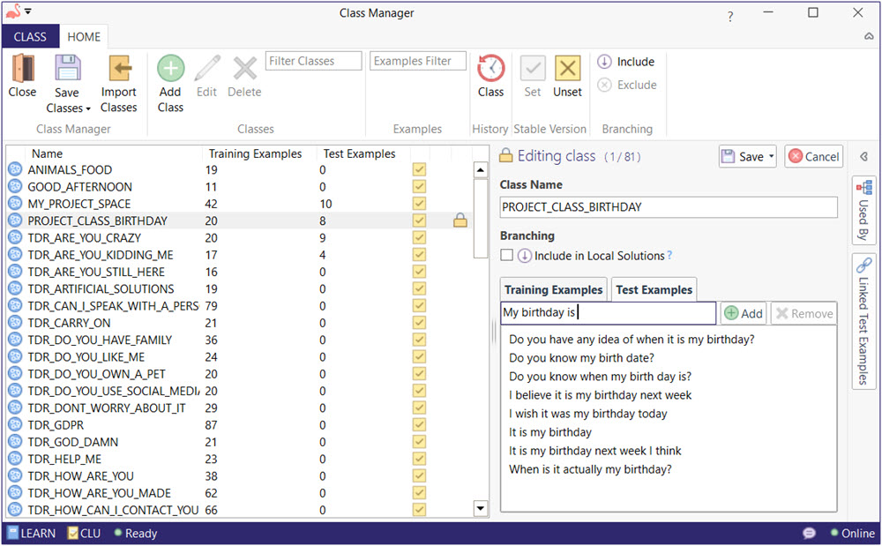The height and width of the screenshot is (546, 882).
Task: Switch to the CLASS ribbon tab
Action: pos(30,36)
